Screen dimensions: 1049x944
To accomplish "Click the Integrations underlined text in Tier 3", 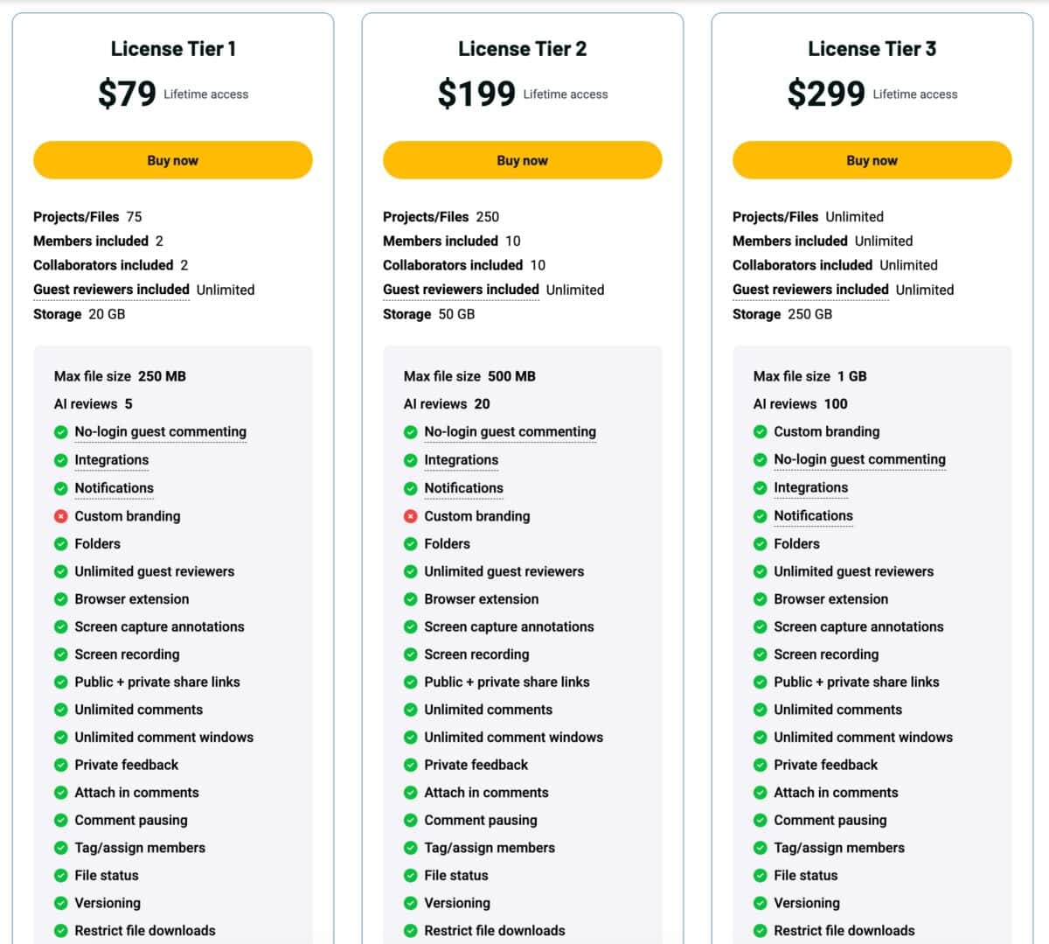I will tap(810, 487).
